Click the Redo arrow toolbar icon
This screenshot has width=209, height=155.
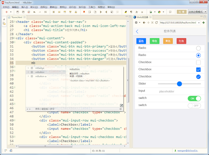[40, 12]
